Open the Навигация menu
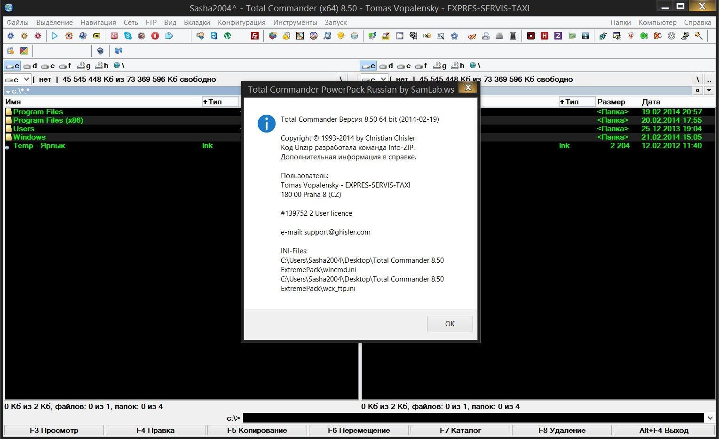Image resolution: width=719 pixels, height=439 pixels. (98, 22)
